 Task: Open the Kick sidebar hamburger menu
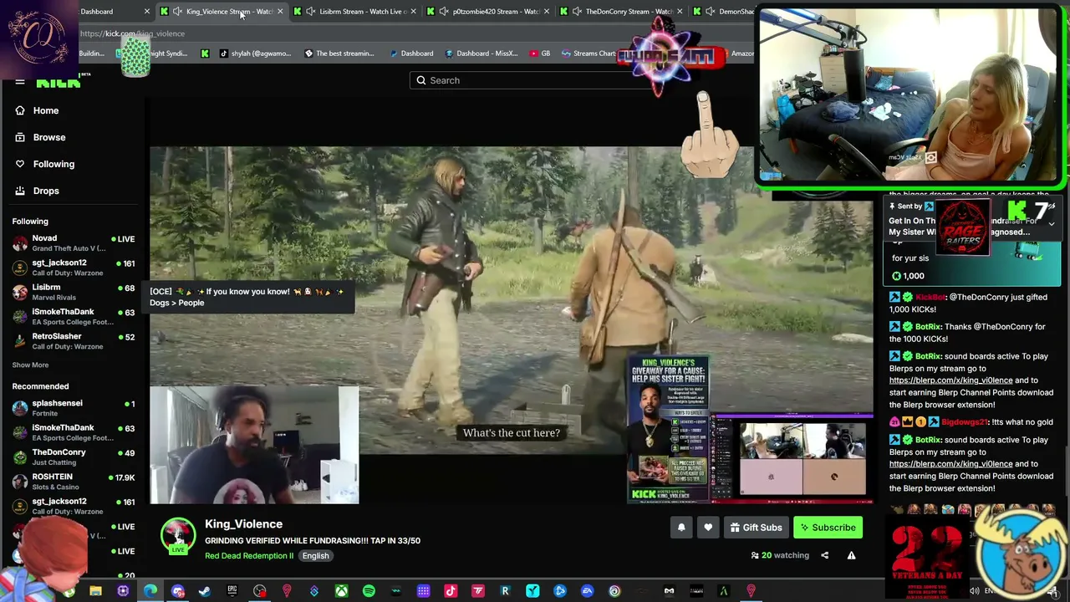[x=20, y=82]
